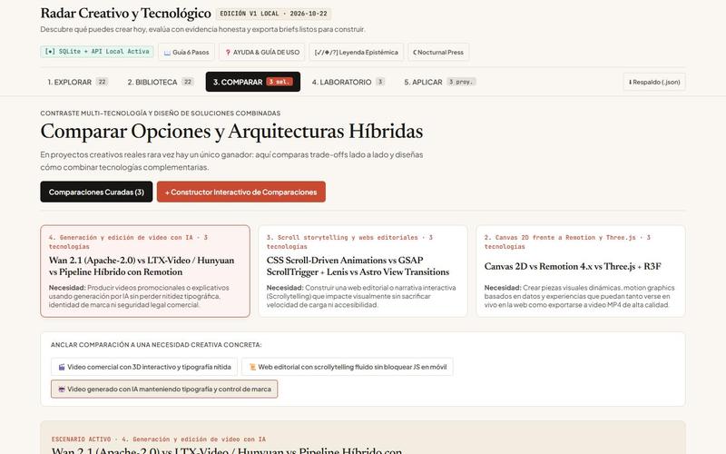Viewport: 726px width, 454px height.
Task: Choose Video generado con IA chip
Action: [x=164, y=390]
